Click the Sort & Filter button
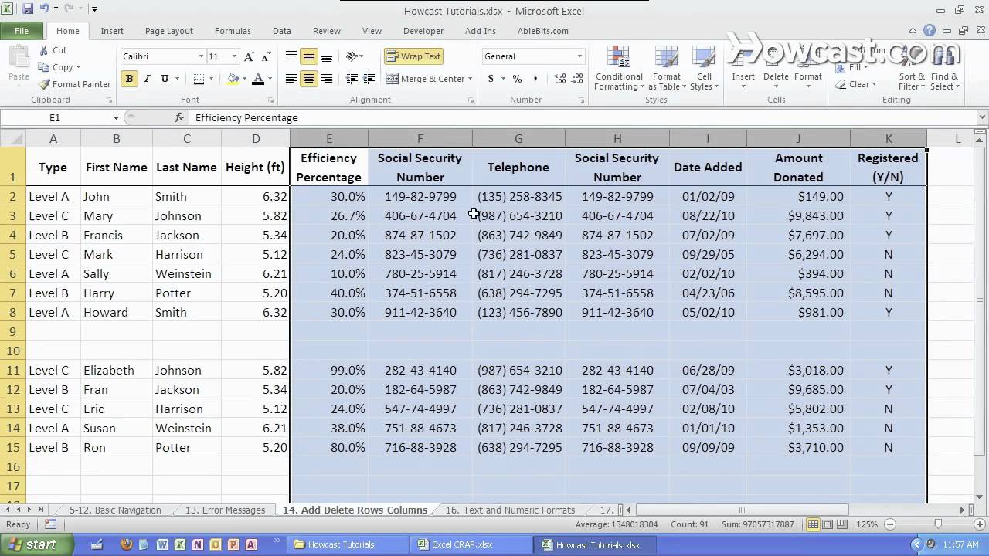This screenshot has height=556, width=989. (912, 69)
